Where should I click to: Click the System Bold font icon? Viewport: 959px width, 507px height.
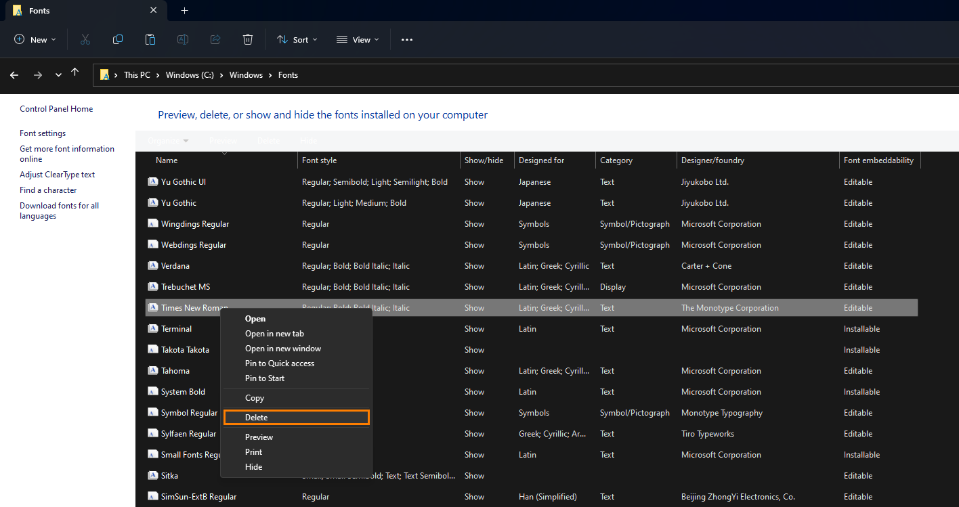(x=152, y=392)
